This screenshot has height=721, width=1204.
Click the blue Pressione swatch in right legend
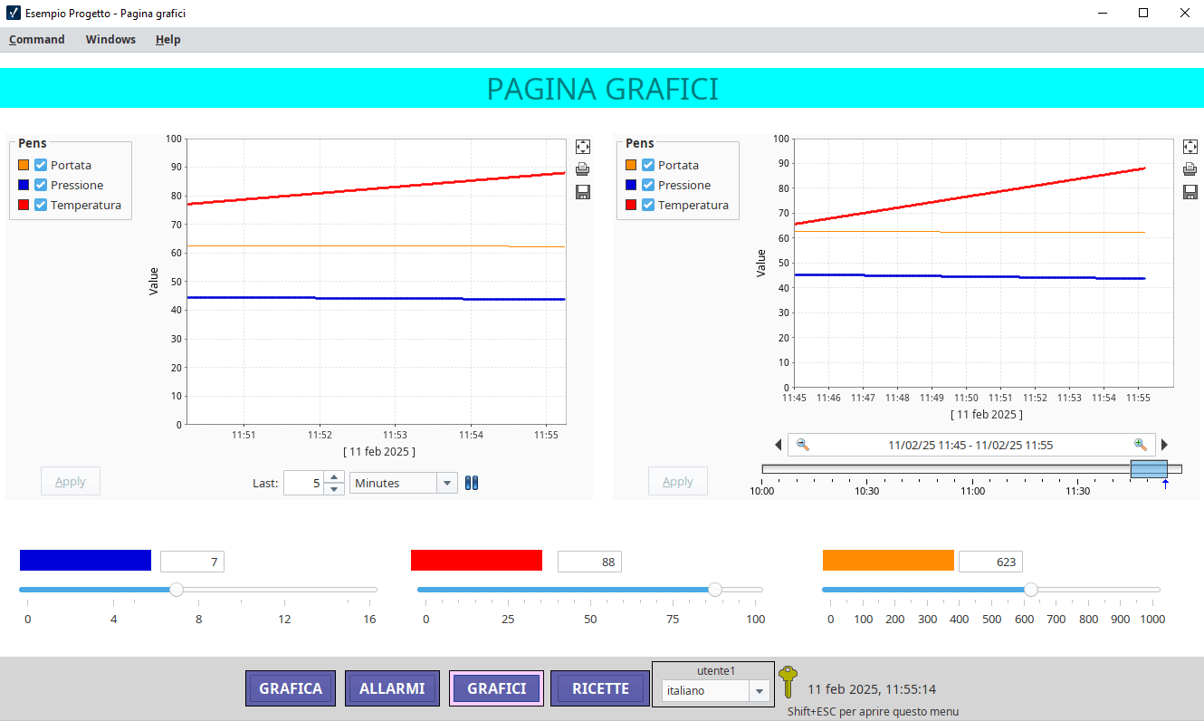tap(631, 185)
